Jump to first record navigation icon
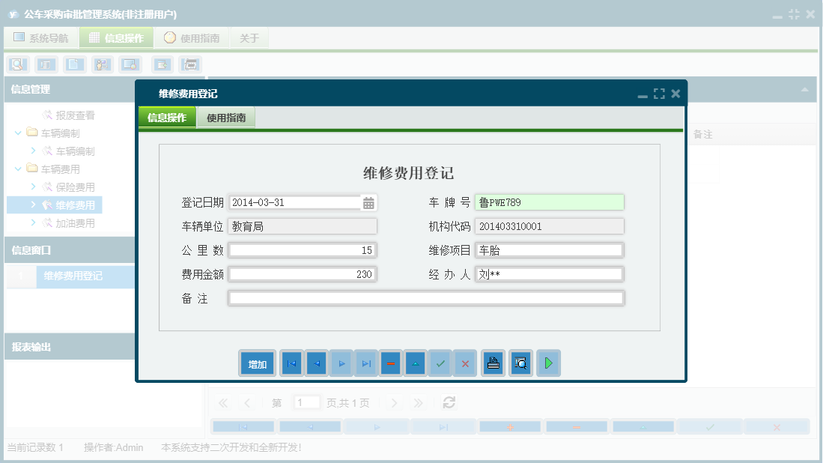This screenshot has width=823, height=463. coord(291,363)
